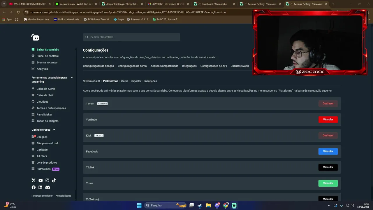Open Acessibilidade footer link
Viewport: 373px width, 210px height.
coord(63,196)
